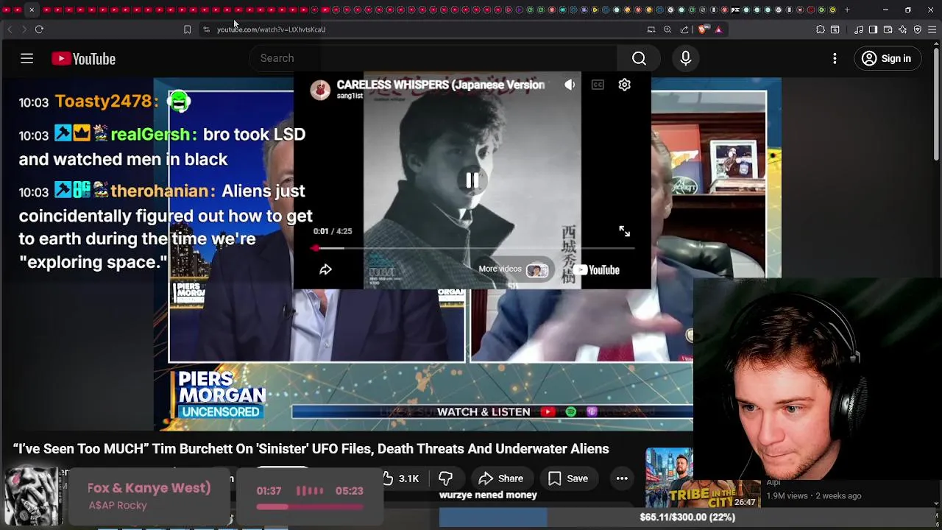Go to the YouTube home logo
The width and height of the screenshot is (942, 530).
point(83,59)
